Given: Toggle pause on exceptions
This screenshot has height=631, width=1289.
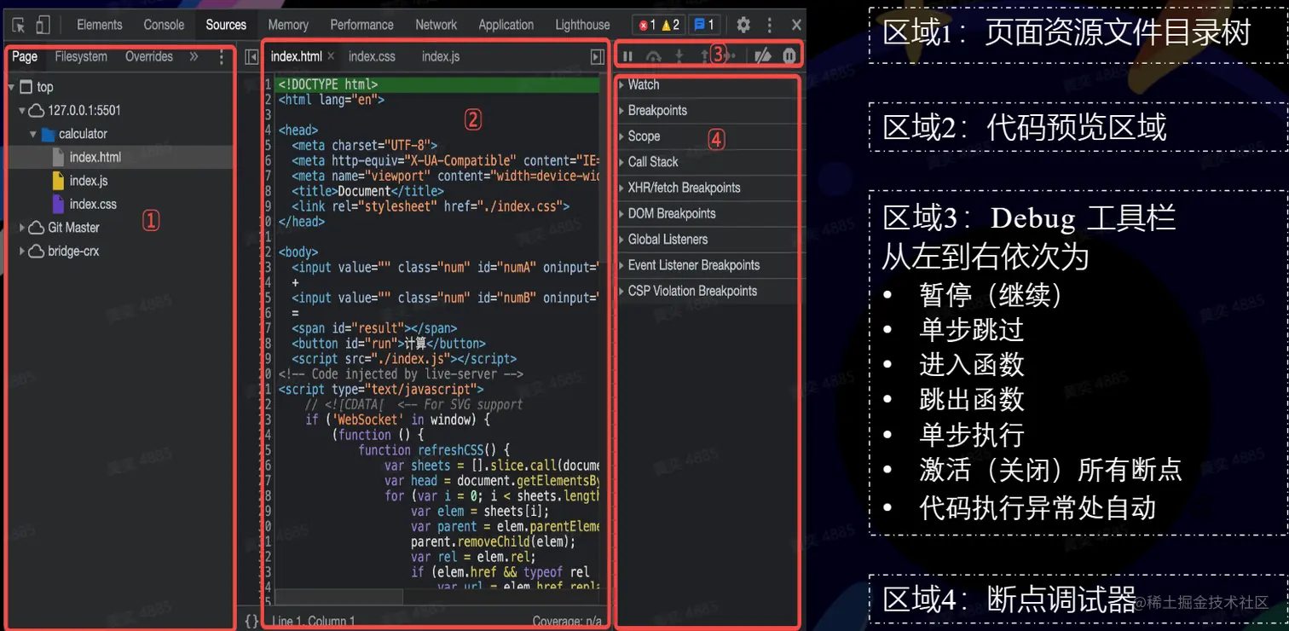Looking at the screenshot, I should coord(789,57).
